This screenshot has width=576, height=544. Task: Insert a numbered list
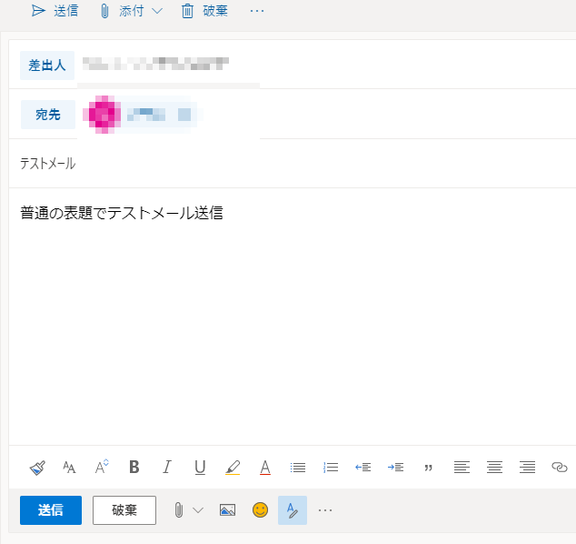(331, 468)
